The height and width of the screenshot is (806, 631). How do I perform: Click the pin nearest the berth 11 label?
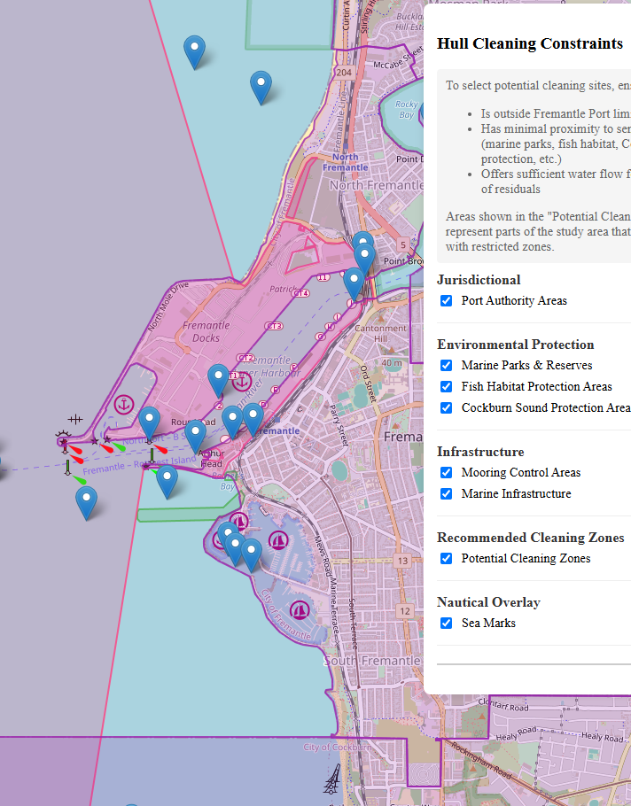pyautogui.click(x=354, y=283)
